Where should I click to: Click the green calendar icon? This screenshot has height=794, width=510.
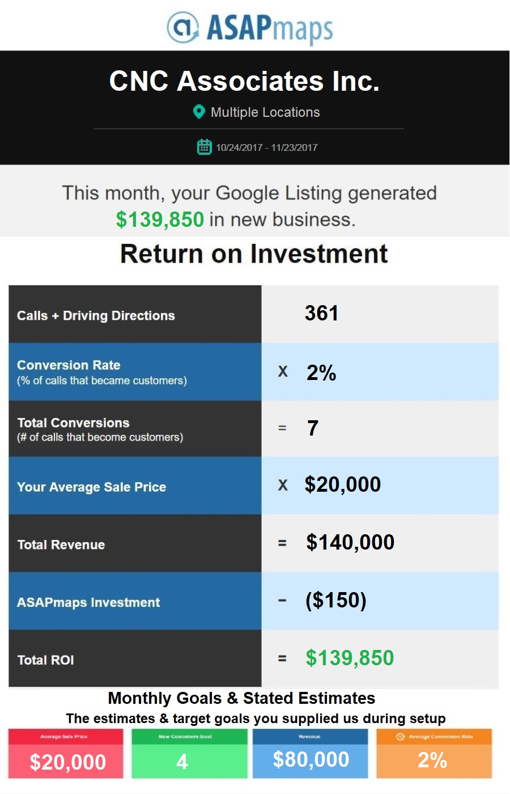coord(204,147)
